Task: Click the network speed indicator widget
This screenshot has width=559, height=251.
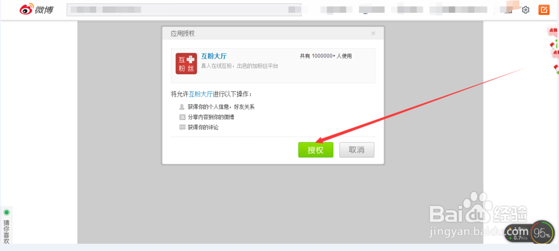Action: coord(518,234)
